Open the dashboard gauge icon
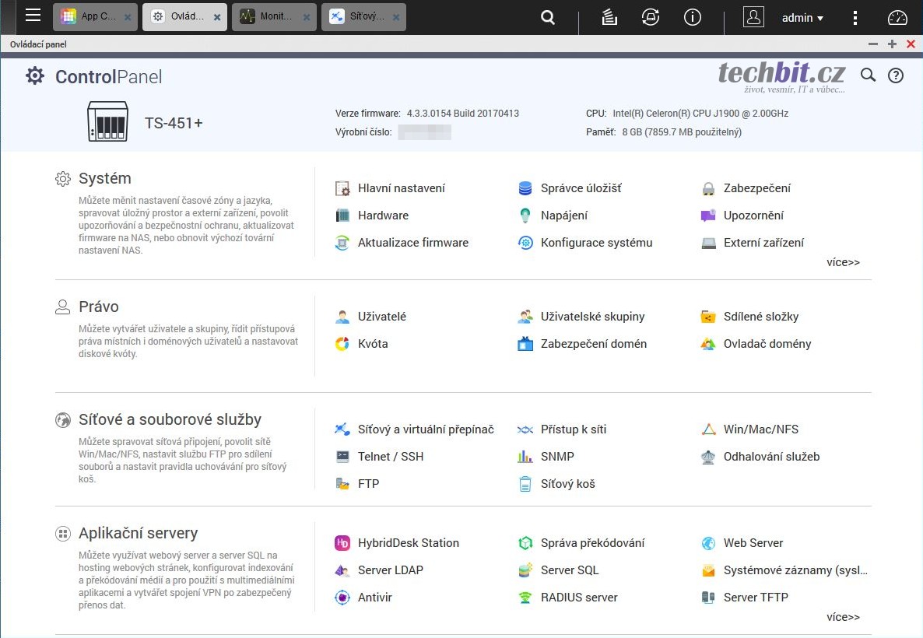The width and height of the screenshot is (923, 638). [x=897, y=17]
